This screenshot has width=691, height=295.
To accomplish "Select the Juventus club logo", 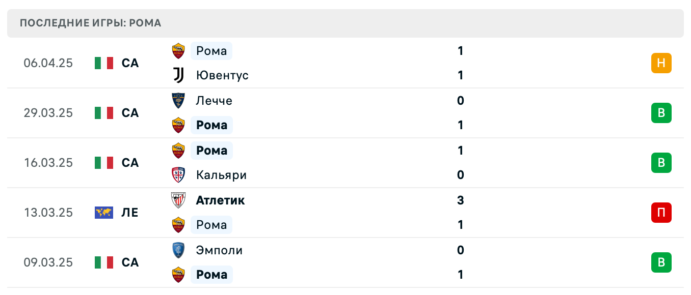I will pos(178,75).
